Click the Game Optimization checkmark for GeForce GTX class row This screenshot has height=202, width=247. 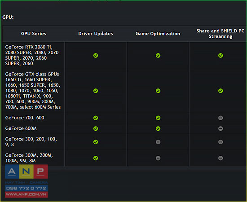[x=158, y=91]
